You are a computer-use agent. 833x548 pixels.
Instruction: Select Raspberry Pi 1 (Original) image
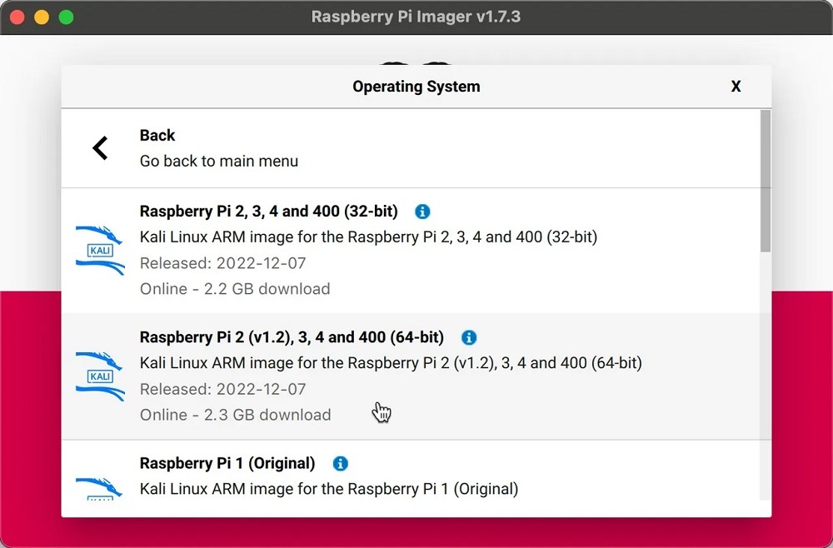(x=227, y=464)
